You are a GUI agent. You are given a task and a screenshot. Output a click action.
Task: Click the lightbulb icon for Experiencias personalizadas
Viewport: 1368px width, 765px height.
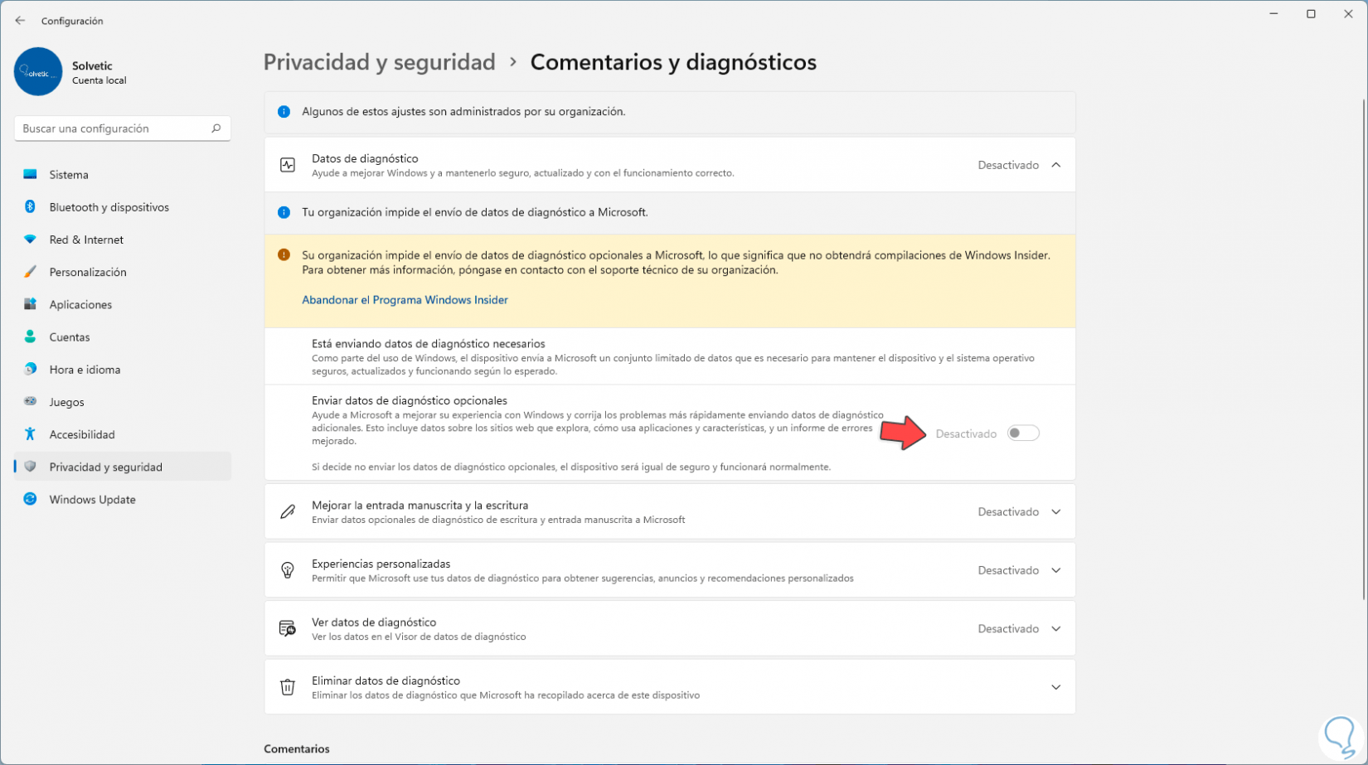(288, 570)
